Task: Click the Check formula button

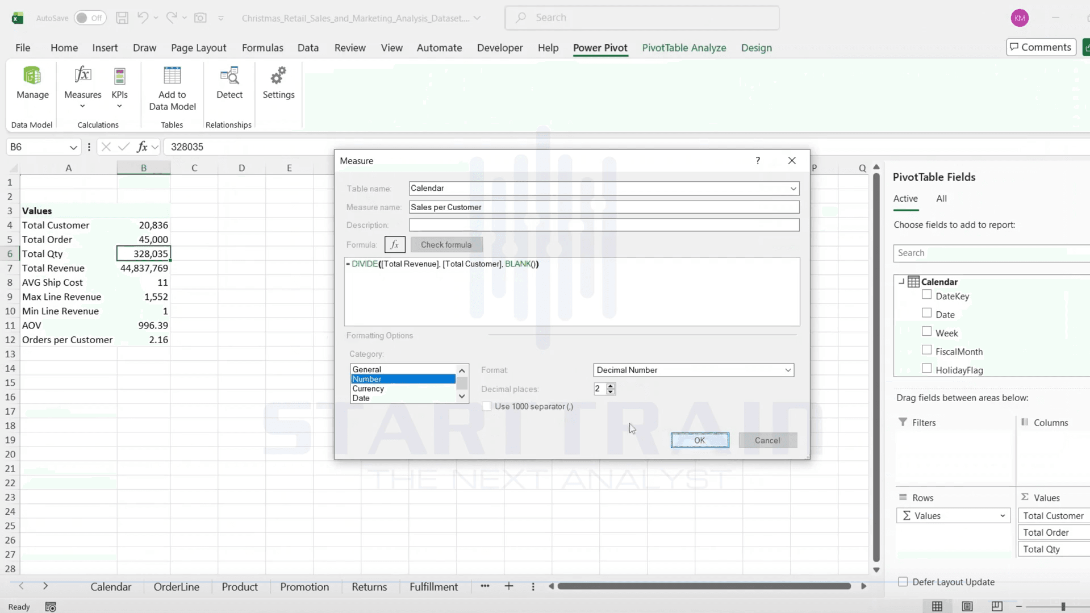Action: coord(446,245)
